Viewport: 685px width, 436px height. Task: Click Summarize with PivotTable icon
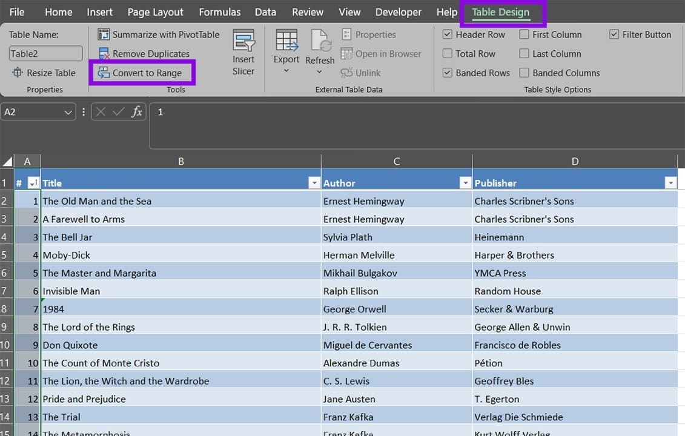click(104, 35)
